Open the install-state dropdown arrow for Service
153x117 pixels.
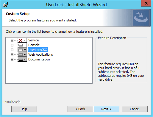pos(25,40)
